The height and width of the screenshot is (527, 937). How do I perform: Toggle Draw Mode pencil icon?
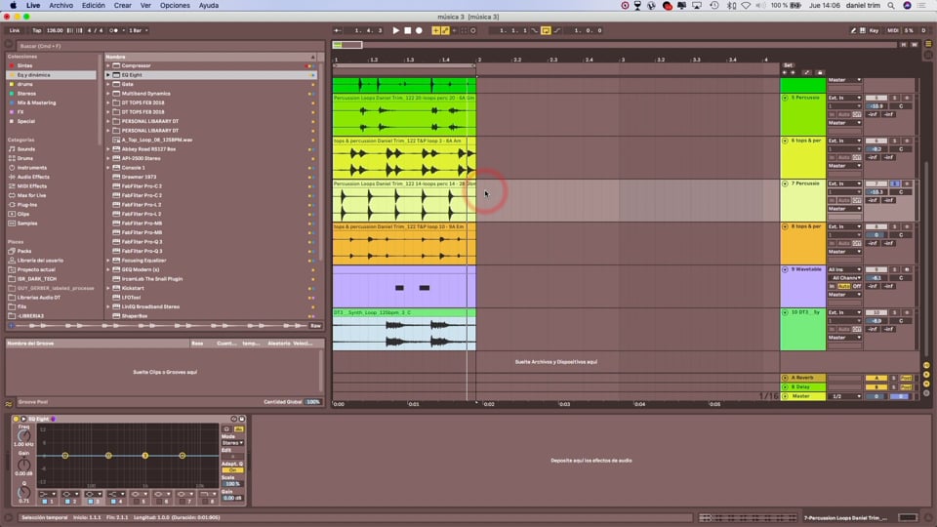click(x=853, y=30)
